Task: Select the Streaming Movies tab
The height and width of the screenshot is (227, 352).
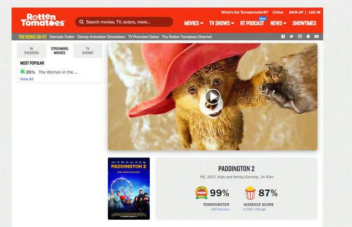Action: [60, 50]
